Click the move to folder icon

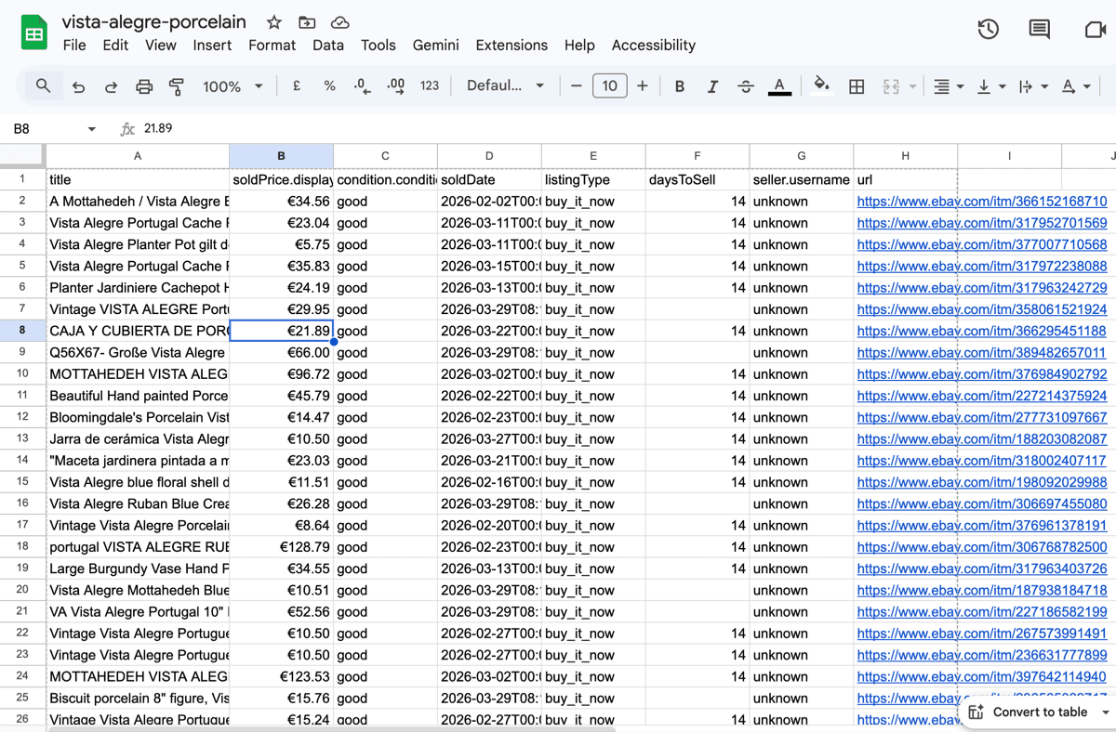[307, 22]
